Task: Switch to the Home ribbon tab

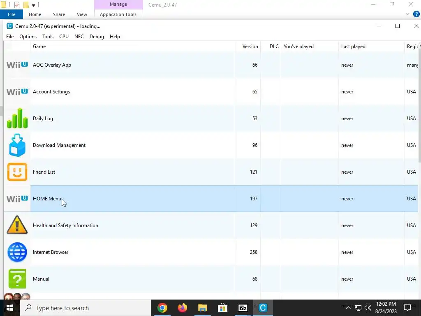Action: [35, 14]
